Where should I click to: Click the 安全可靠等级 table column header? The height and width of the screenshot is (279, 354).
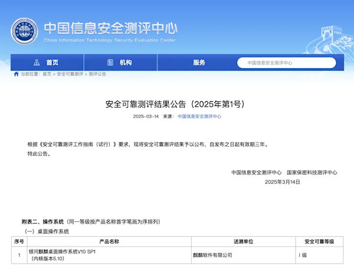click(319, 242)
